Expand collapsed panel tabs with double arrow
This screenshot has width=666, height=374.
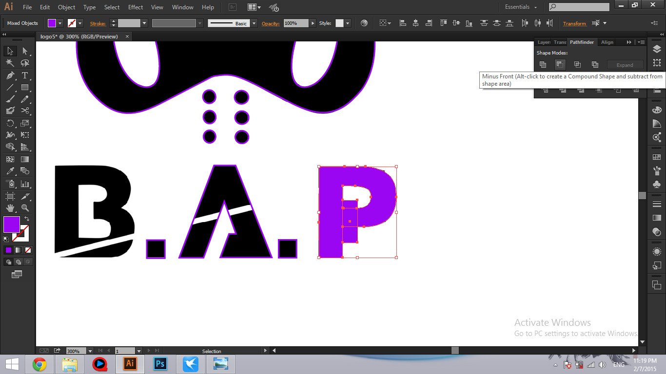tap(629, 42)
